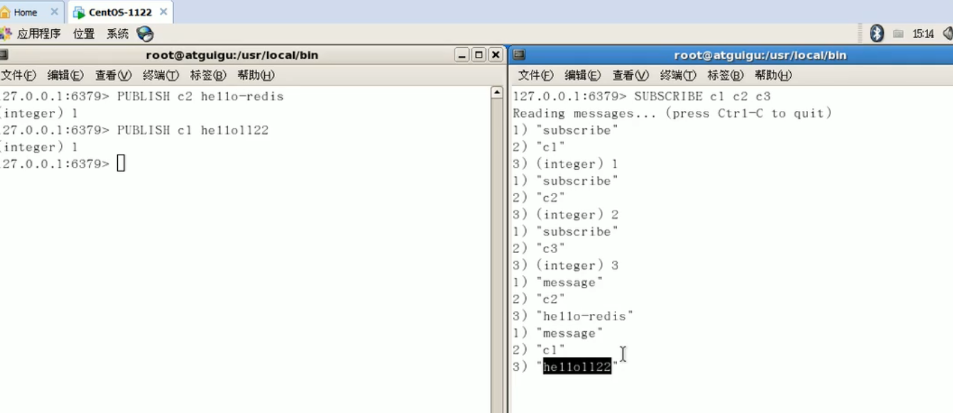
Task: Open 终端(T) menu in left terminal
Action: point(161,75)
